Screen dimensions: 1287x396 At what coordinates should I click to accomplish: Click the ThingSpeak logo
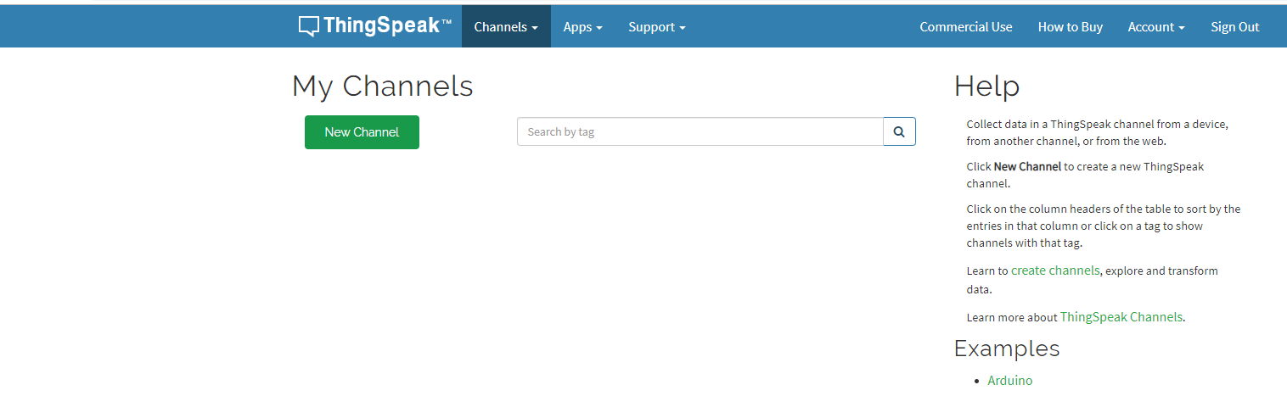375,26
